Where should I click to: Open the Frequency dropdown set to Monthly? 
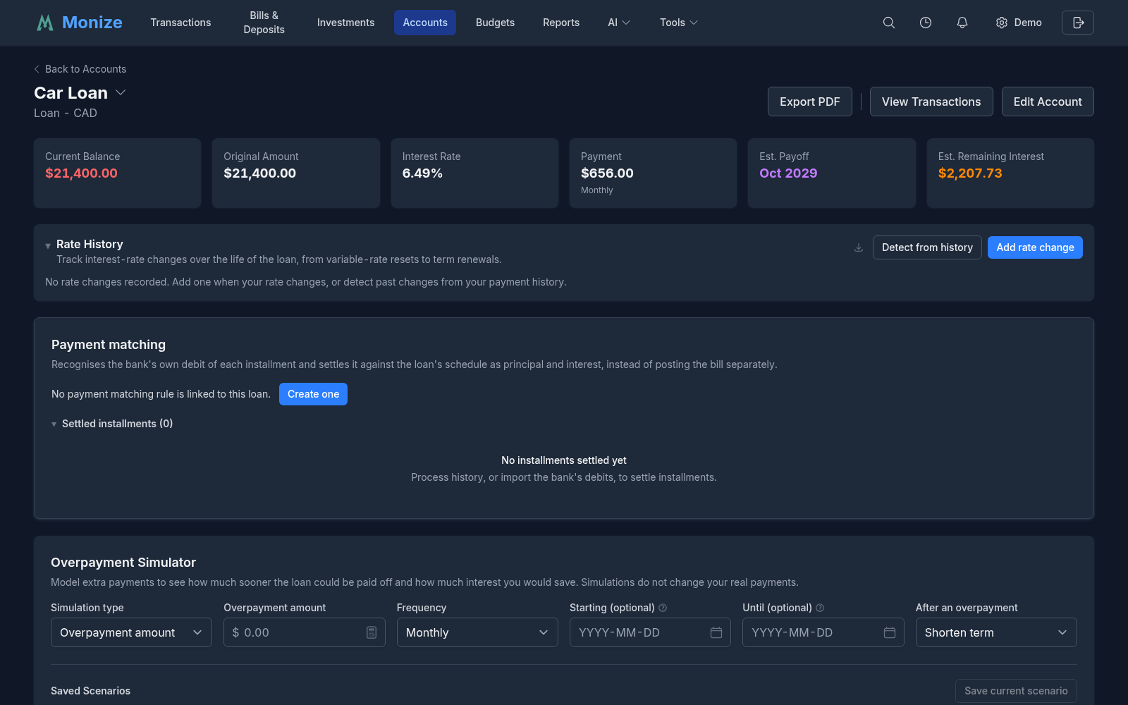click(x=477, y=632)
